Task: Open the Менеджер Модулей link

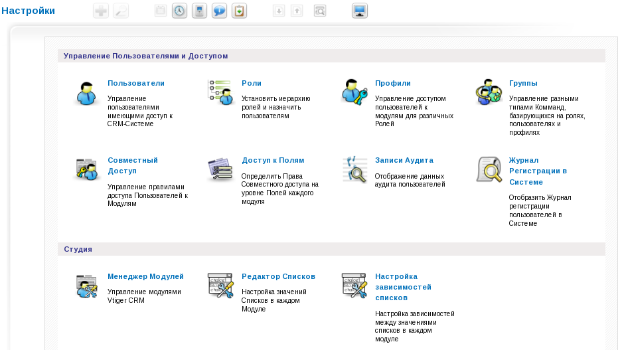Action: (x=145, y=276)
